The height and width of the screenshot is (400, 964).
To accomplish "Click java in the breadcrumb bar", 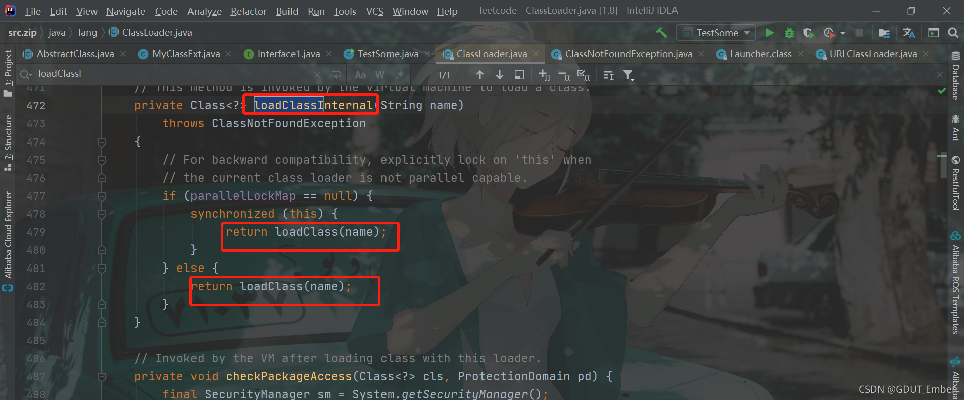I will point(57,33).
